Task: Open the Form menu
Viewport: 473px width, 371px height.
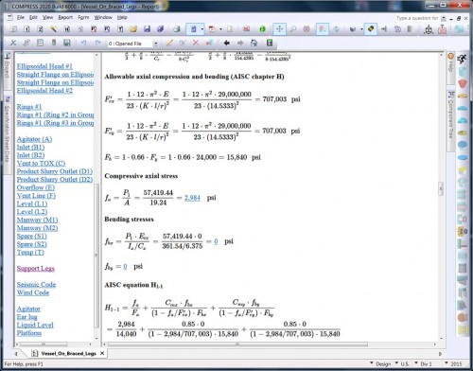Action: coord(83,17)
